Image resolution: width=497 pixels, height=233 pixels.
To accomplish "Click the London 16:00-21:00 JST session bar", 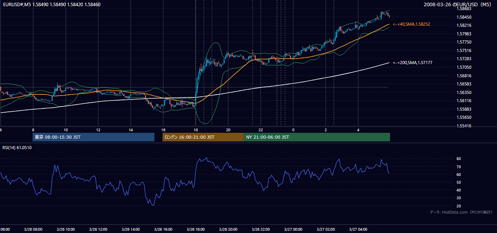I will tap(203, 137).
